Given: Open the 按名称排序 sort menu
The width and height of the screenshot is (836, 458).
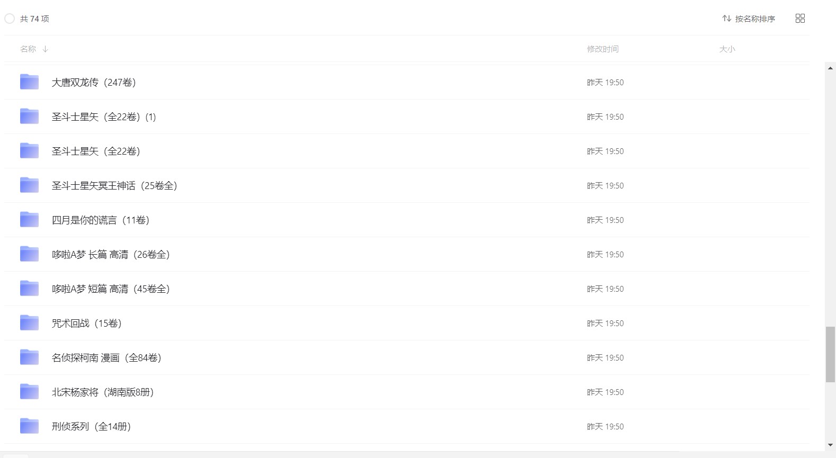Looking at the screenshot, I should point(749,19).
